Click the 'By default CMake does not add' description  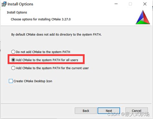coord(56,35)
